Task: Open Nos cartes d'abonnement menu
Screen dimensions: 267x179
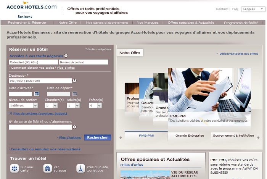Action: click(107, 23)
